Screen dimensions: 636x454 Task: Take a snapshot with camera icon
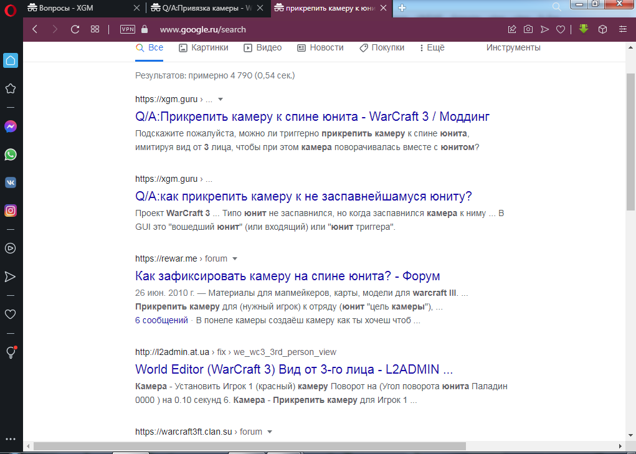coord(528,29)
